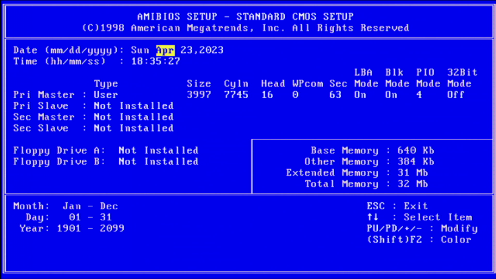Open Pri Master type User selection
The image size is (496, 279).
pos(106,95)
